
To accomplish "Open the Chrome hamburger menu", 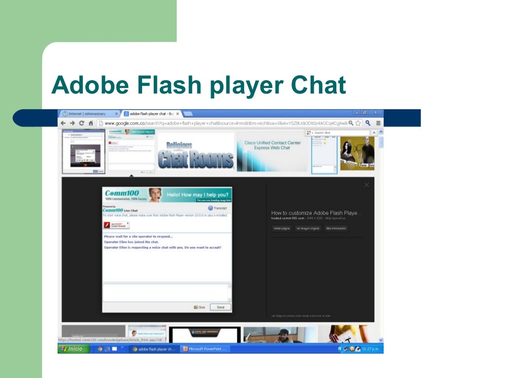I will [x=378, y=123].
